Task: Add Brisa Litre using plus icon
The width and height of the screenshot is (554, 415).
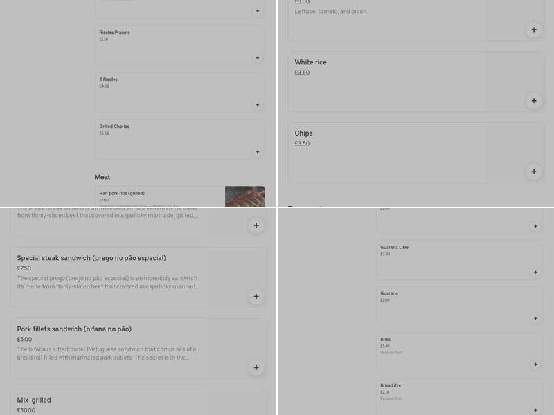Action: (535, 410)
